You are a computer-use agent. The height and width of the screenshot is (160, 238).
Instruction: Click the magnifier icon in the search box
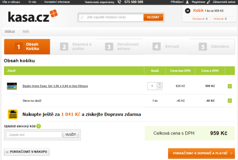point(82,17)
